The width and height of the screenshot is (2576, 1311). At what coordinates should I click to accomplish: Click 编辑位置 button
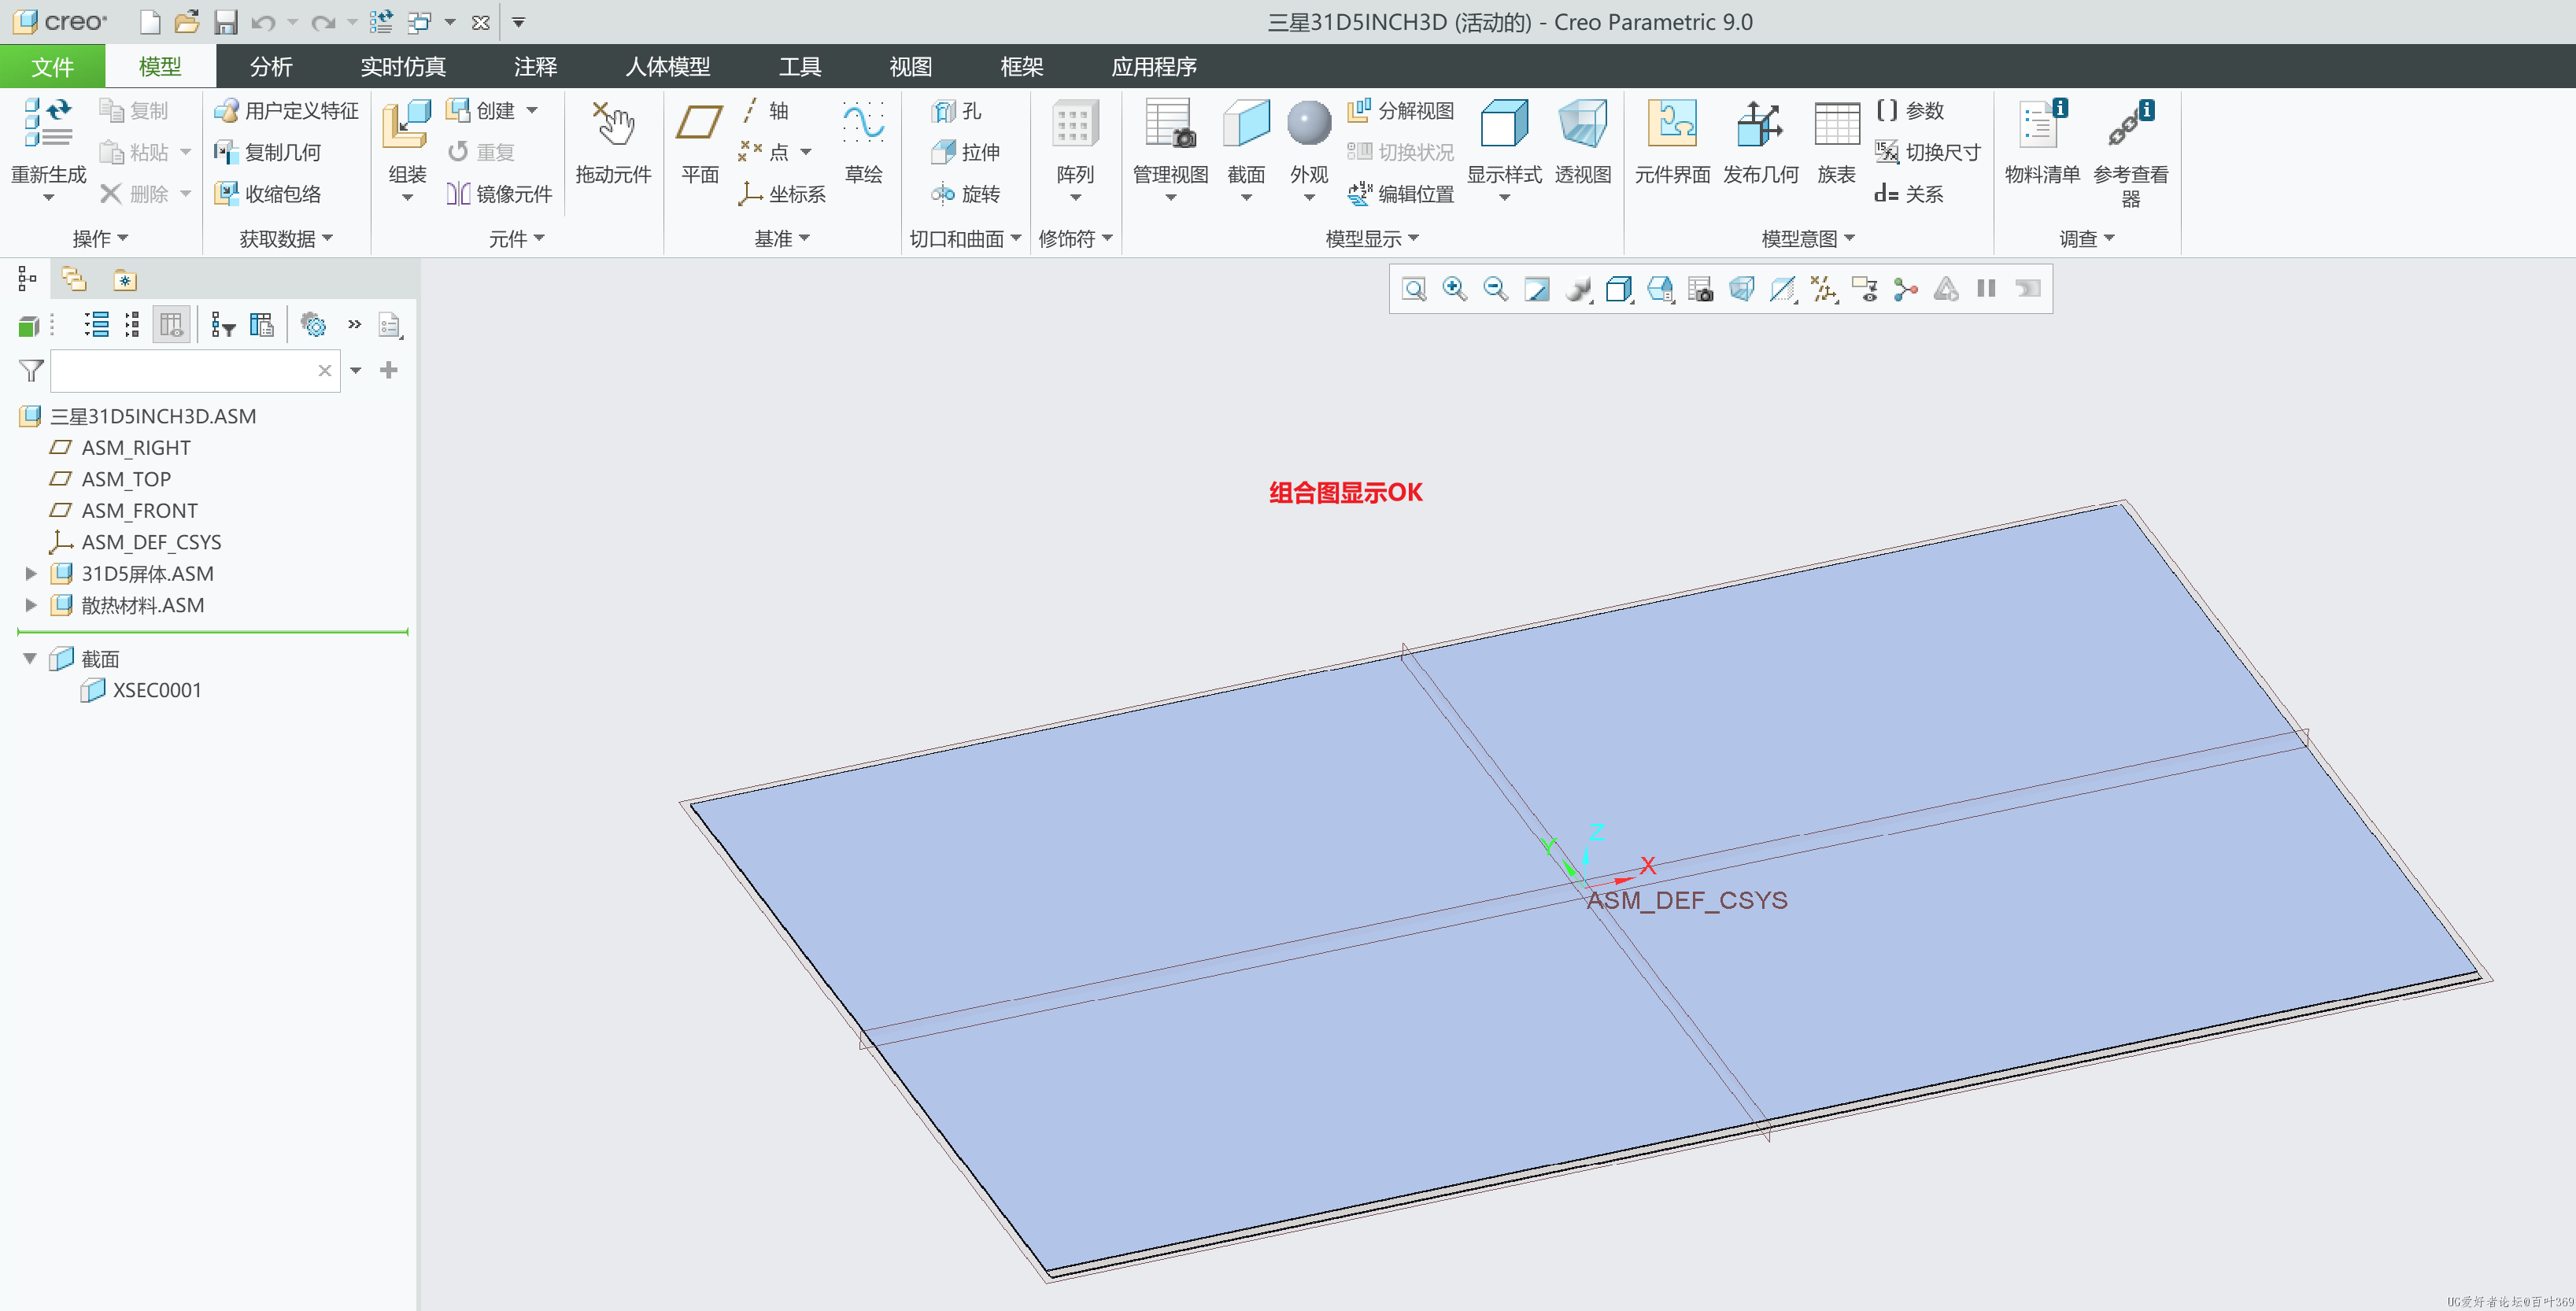click(1400, 194)
